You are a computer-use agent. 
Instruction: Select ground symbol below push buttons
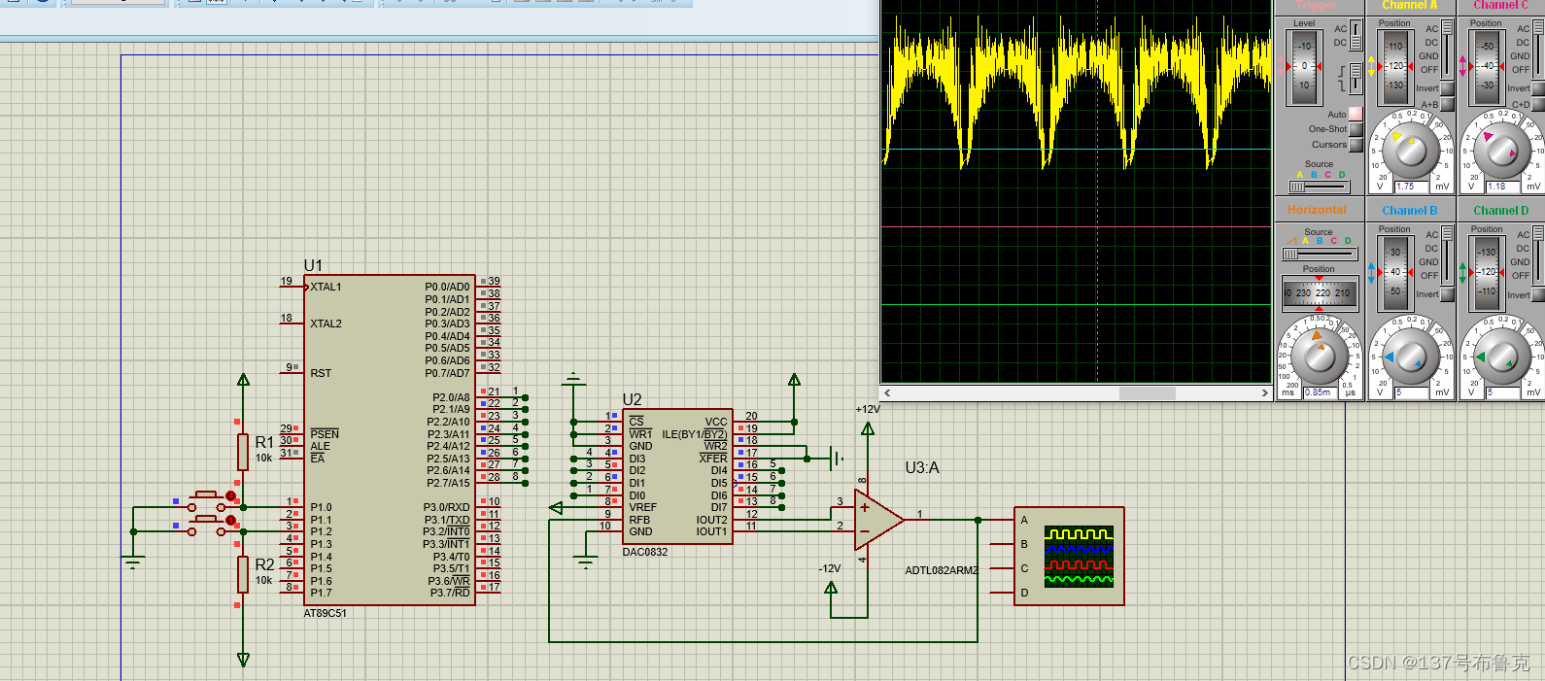pos(133,561)
